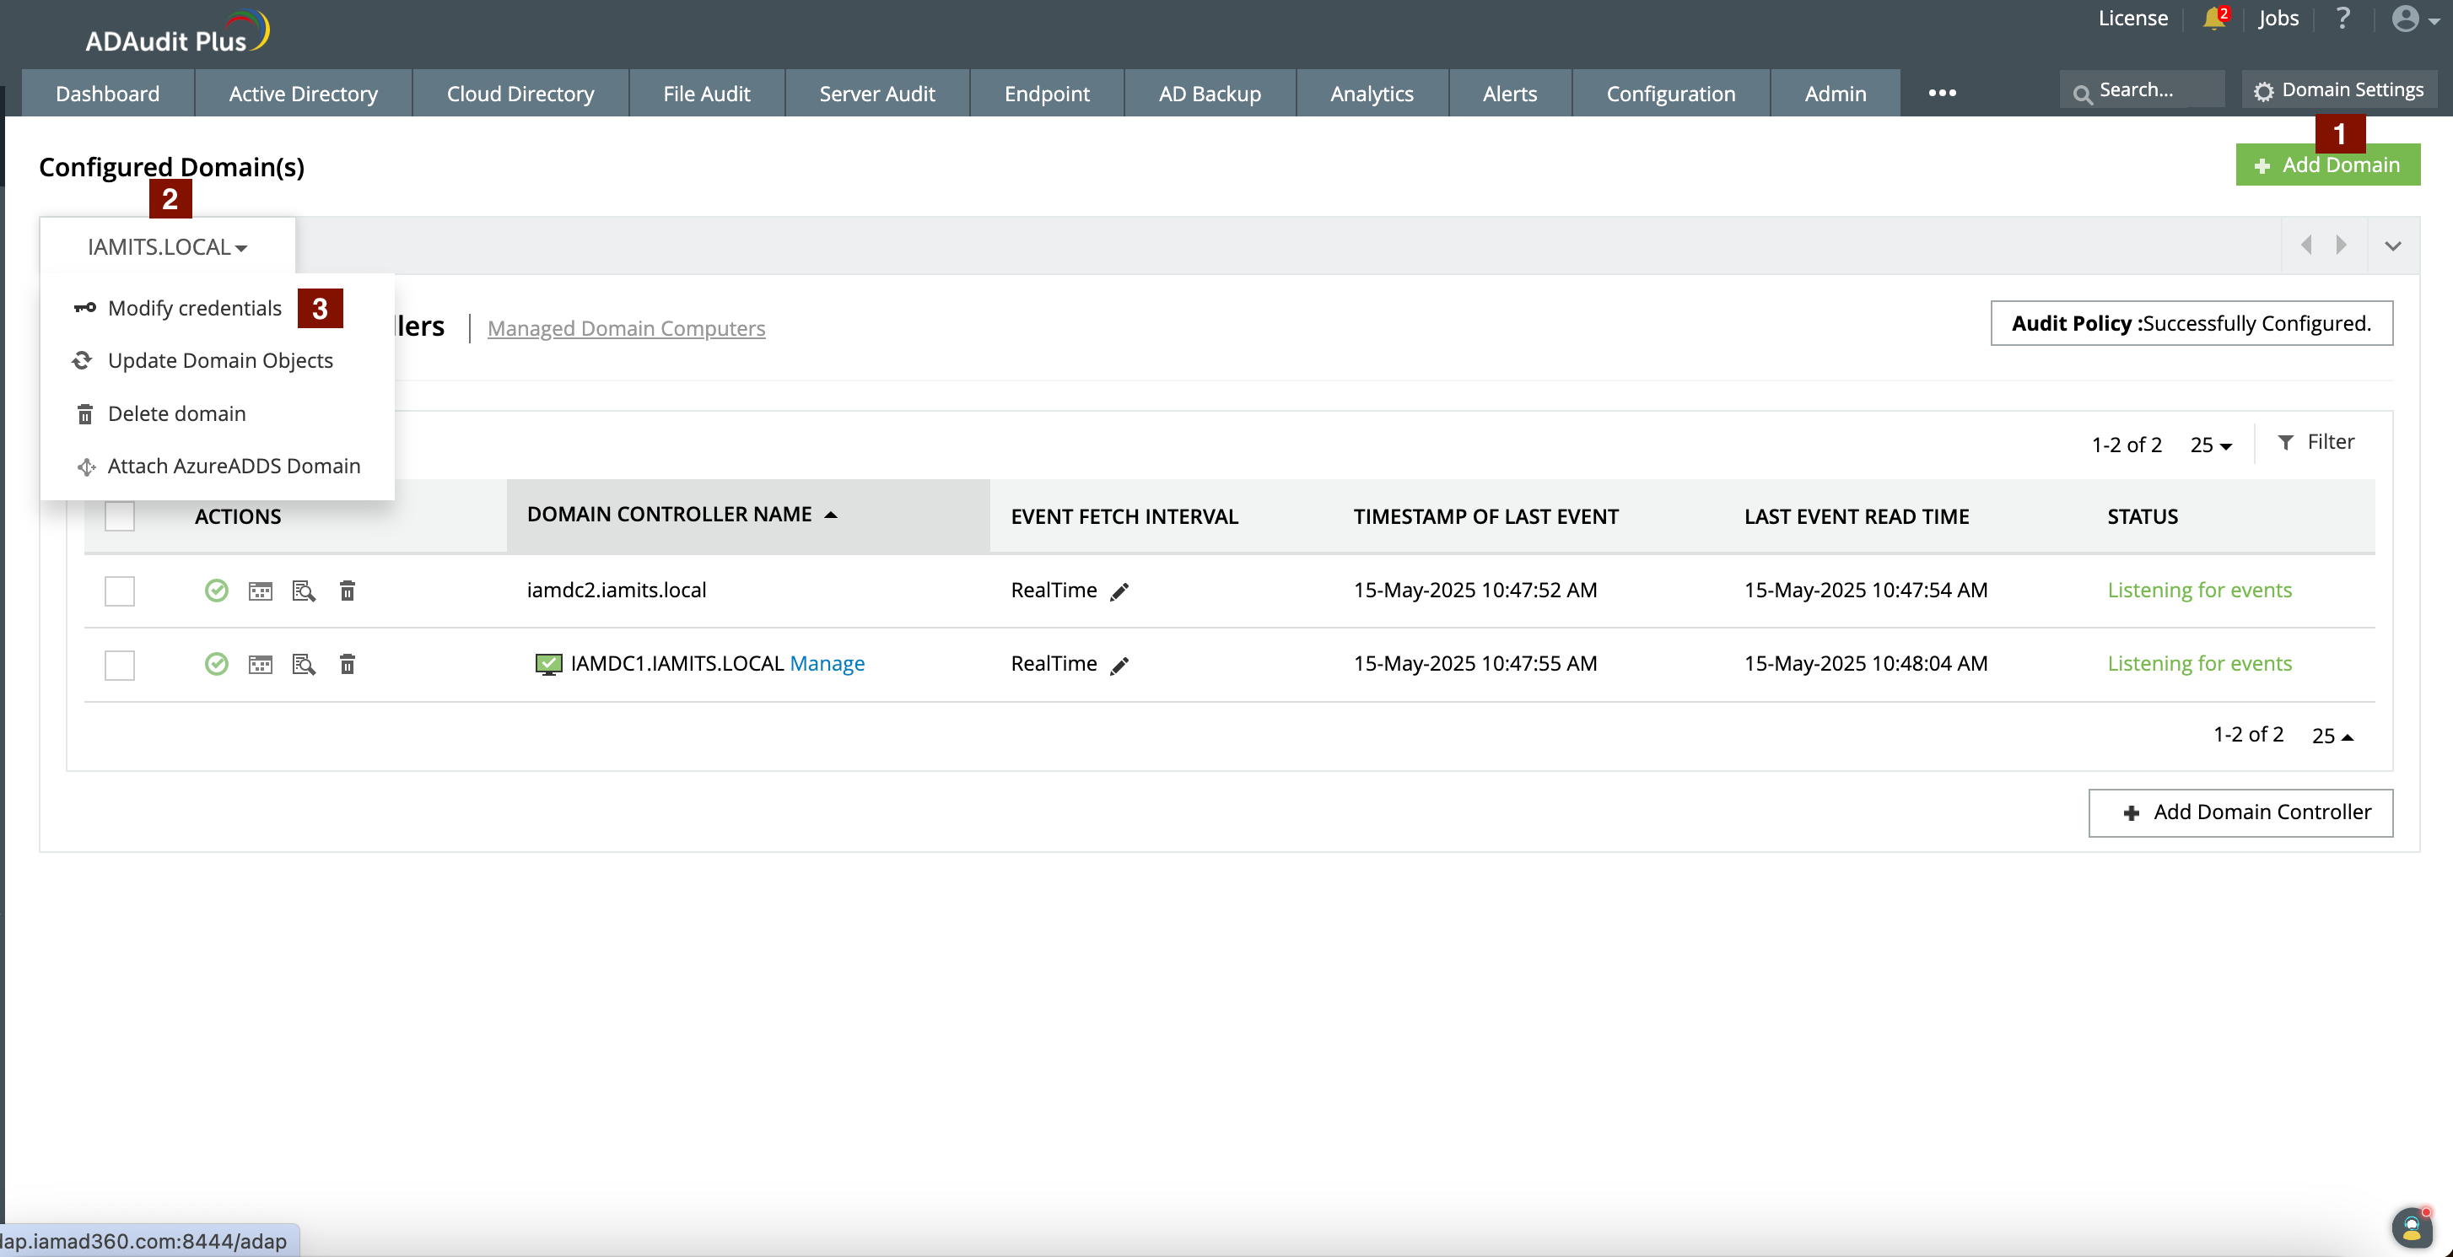Choose Update Domain Objects menu option
Viewport: 2453px width, 1257px height.
coord(220,361)
